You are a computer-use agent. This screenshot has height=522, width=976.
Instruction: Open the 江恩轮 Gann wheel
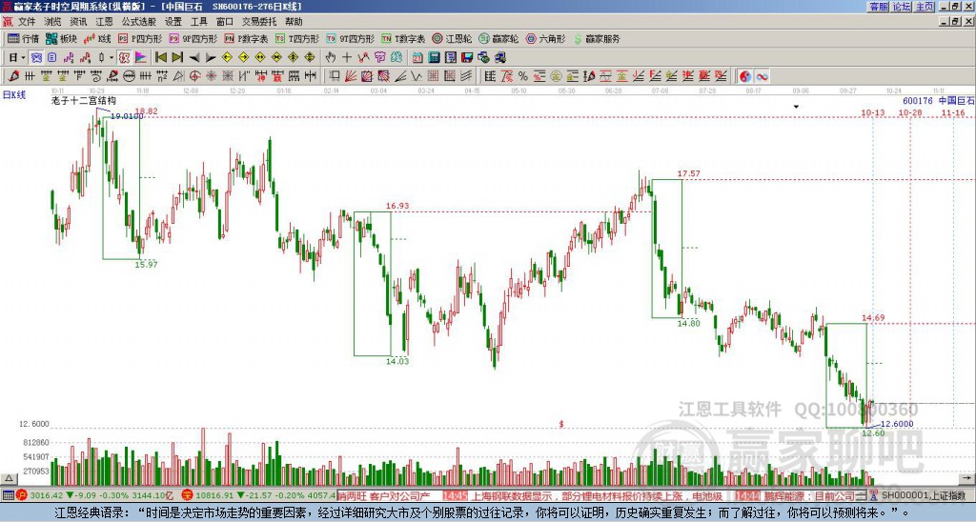pos(453,38)
